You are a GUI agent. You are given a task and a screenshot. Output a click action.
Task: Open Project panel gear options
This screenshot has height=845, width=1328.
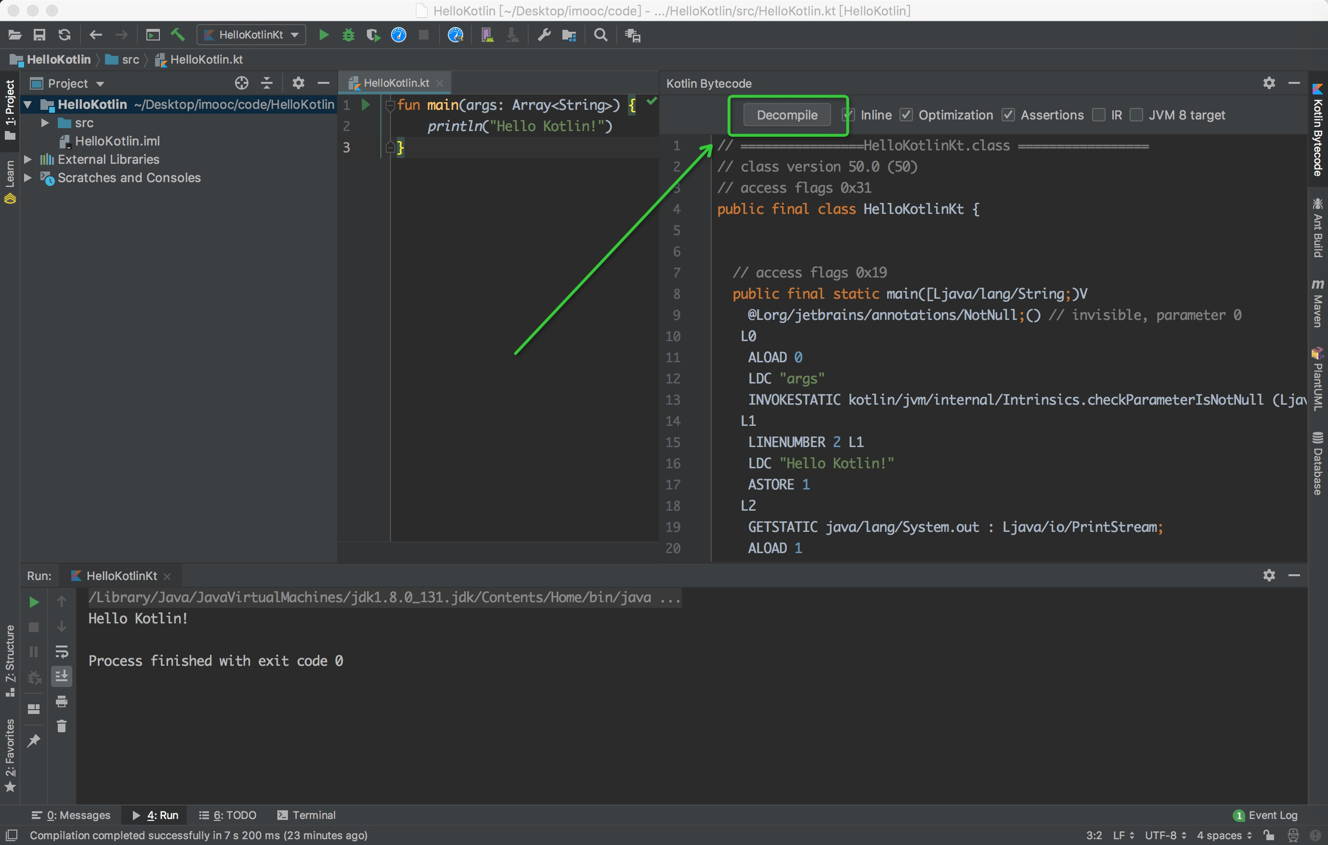pos(299,83)
